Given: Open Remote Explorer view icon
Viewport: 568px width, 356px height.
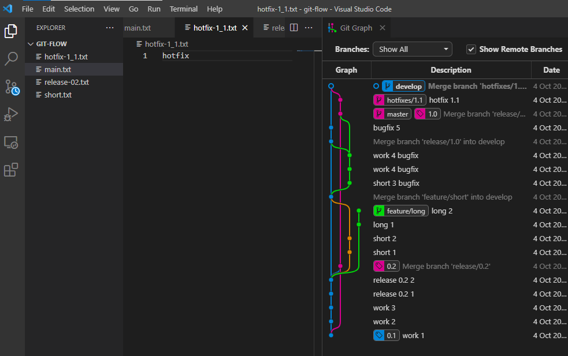Looking at the screenshot, I should tap(11, 142).
